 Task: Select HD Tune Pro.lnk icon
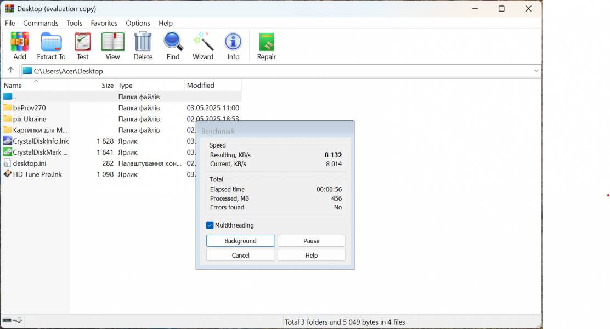click(x=7, y=174)
